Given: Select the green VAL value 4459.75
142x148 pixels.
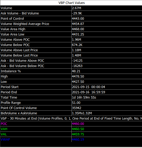Looking at the screenshot, I should [x=78, y=134].
